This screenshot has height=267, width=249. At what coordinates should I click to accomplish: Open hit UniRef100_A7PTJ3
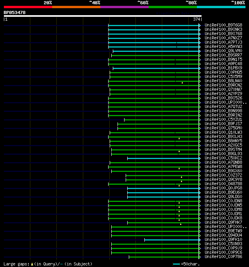pyautogui.click(x=223, y=42)
